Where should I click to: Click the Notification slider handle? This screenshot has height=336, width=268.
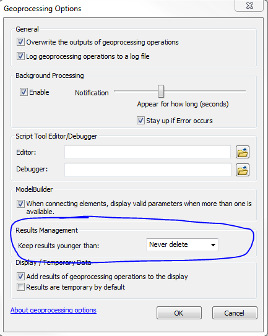pos(161,92)
